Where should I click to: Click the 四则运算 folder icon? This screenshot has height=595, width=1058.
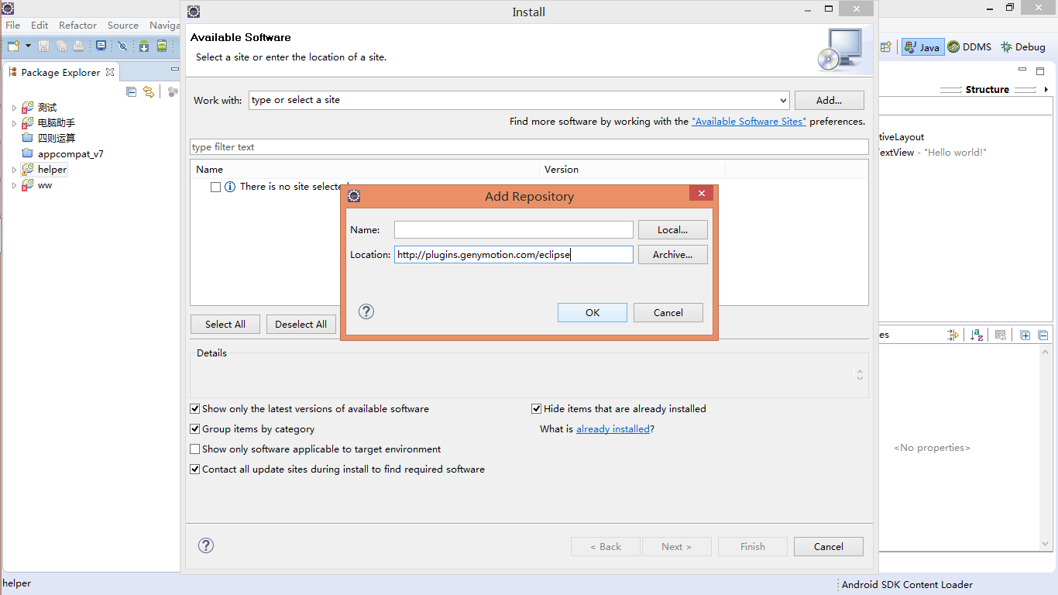28,138
